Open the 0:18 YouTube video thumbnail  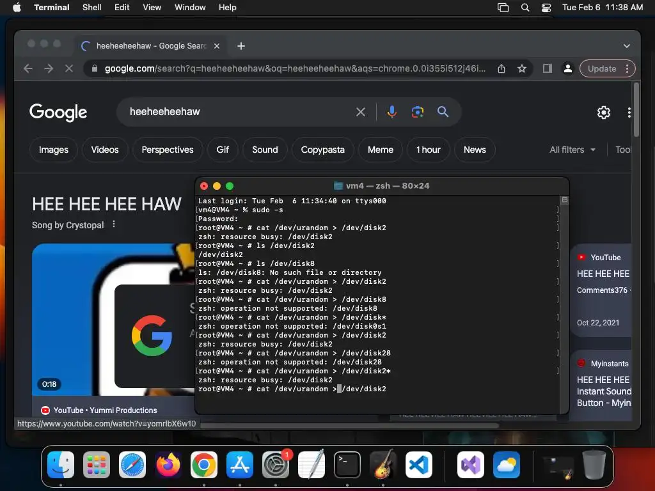click(x=113, y=320)
